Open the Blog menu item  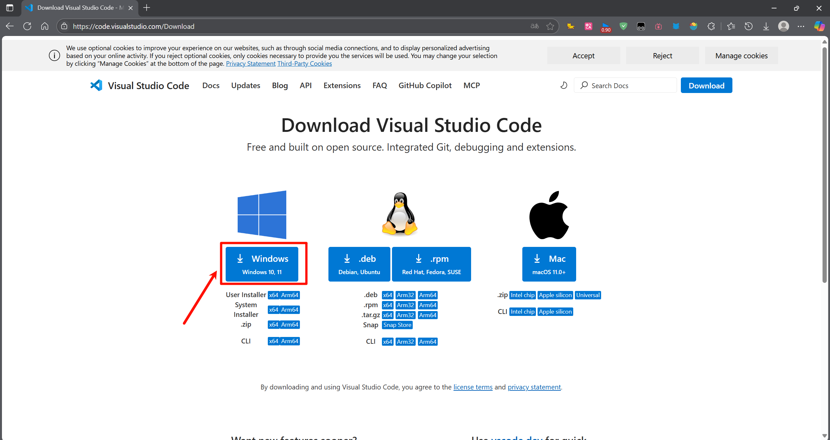[x=280, y=86]
